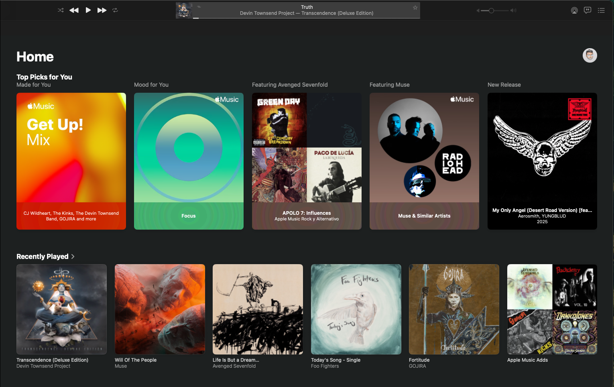Open APOLO 7: Influences playlist
Screen dimensions: 614x387
(307, 161)
